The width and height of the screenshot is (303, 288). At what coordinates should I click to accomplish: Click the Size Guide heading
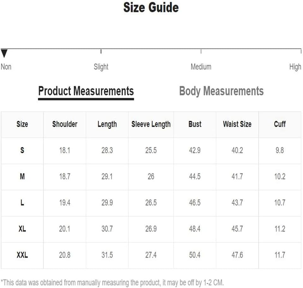click(151, 7)
